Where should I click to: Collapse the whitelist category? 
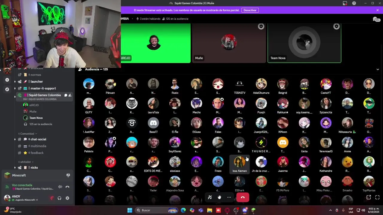coord(26,162)
